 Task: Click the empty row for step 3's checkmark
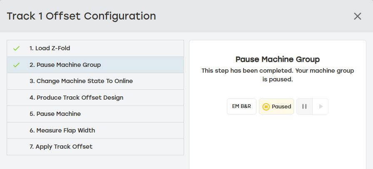click(17, 81)
